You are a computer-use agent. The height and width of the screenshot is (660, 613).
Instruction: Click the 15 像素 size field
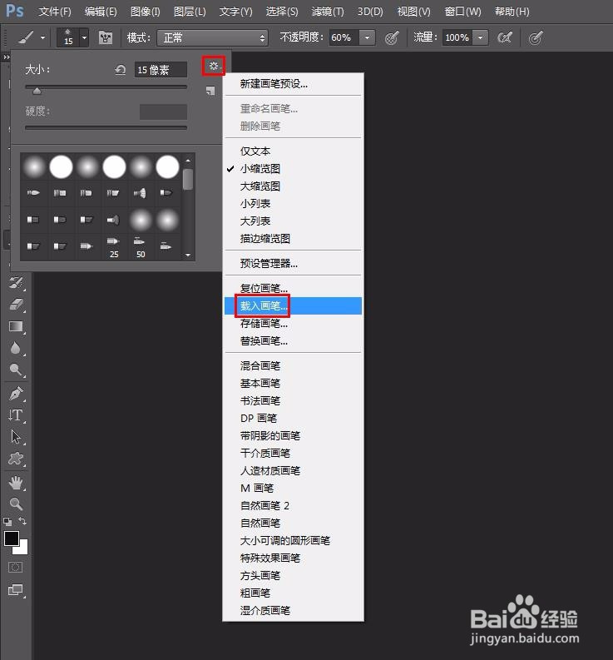tap(161, 70)
